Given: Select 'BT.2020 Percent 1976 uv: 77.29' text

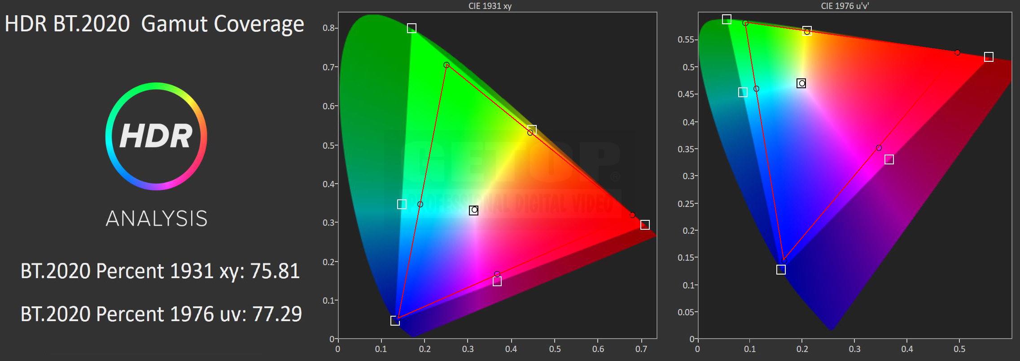Looking at the screenshot, I should coord(161,314).
